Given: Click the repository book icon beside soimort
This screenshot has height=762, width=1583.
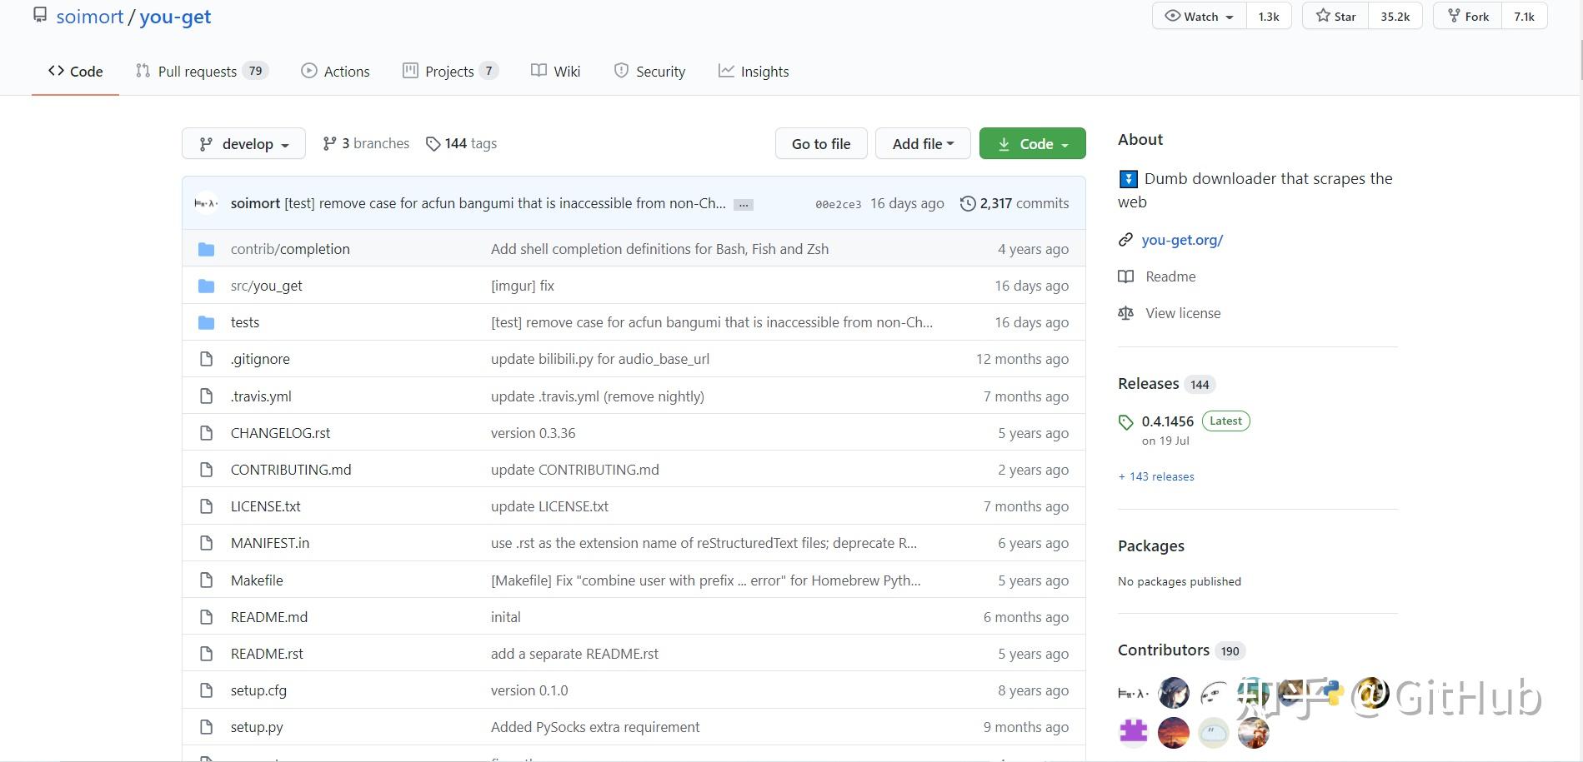Looking at the screenshot, I should 39,14.
